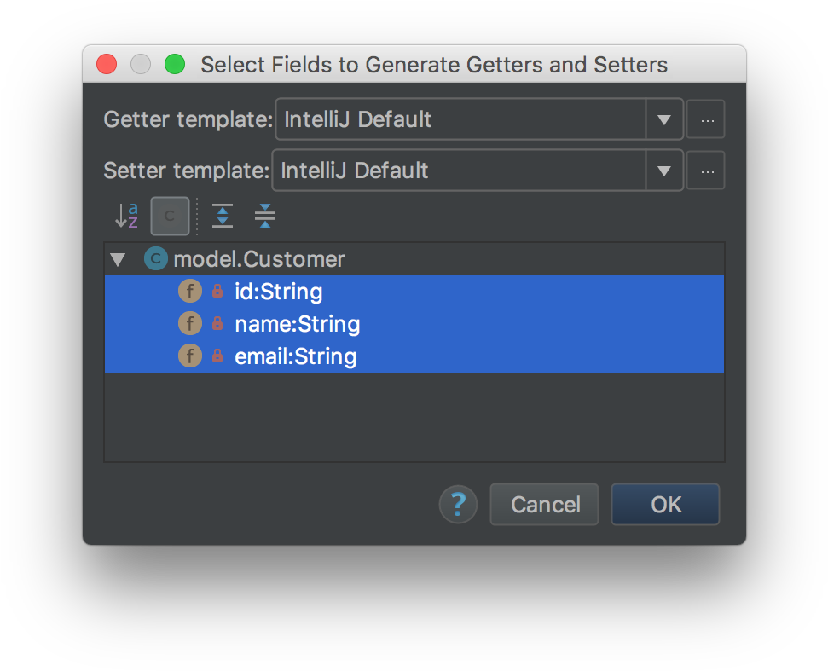The image size is (828, 671).
Task: Open setter template editor via ellipsis button
Action: pyautogui.click(x=705, y=171)
